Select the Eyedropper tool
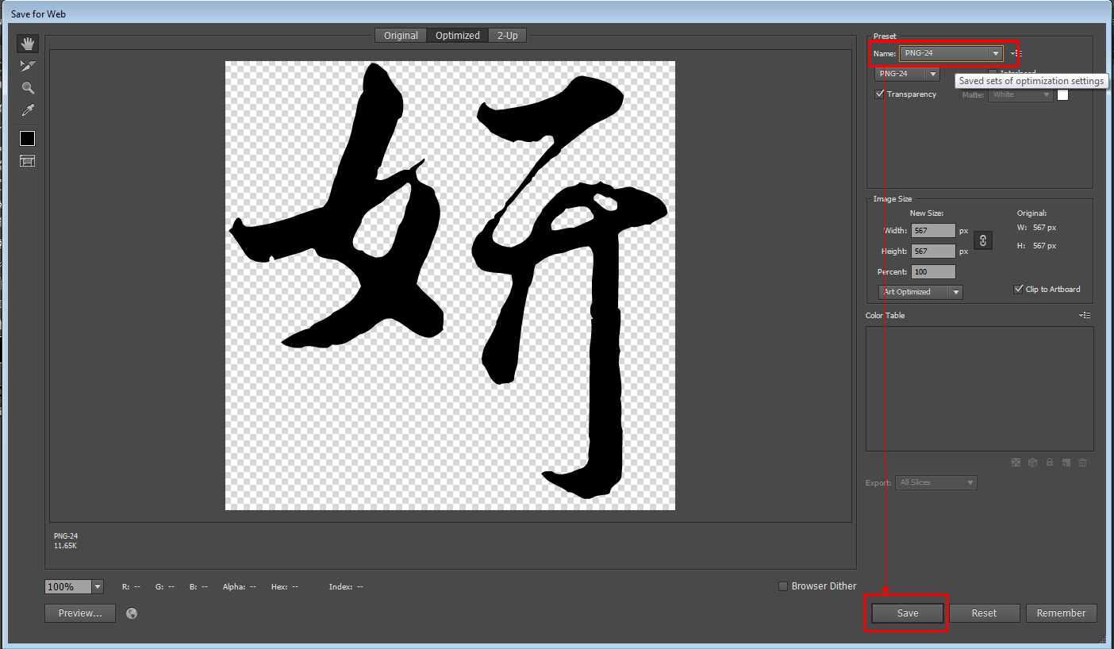The height and width of the screenshot is (649, 1114). pyautogui.click(x=28, y=110)
